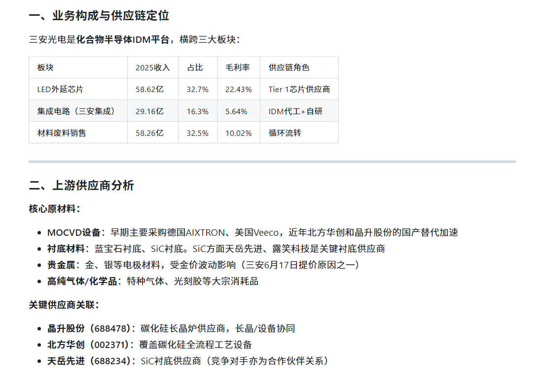The width and height of the screenshot is (549, 380).
Task: Click the 毛利率 column header
Action: (238, 67)
